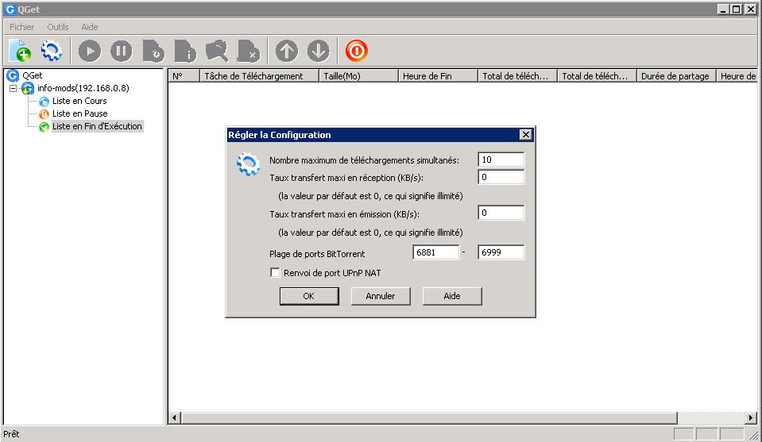
Task: Click the pause download toolbar icon
Action: click(121, 51)
